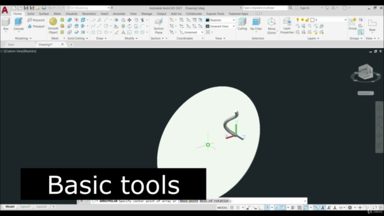This screenshot has width=384, height=216.
Task: Open Layer Properties manager
Action: click(x=287, y=25)
